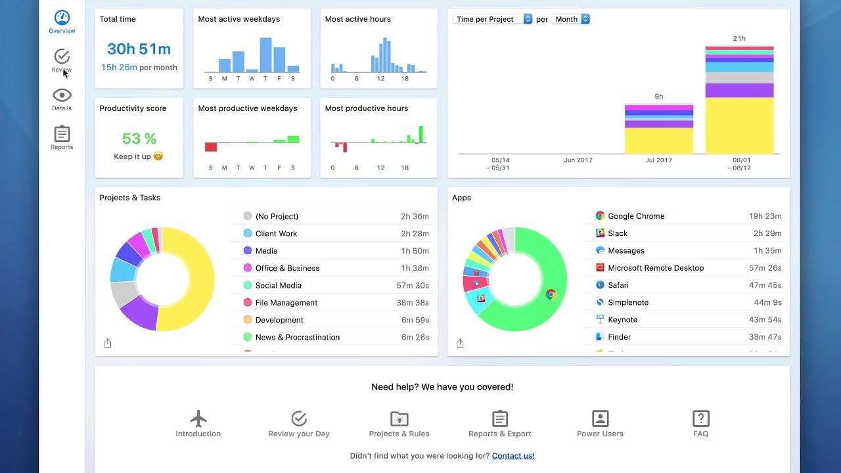Open the Details eye icon in sidebar
The height and width of the screenshot is (473, 841).
62,95
